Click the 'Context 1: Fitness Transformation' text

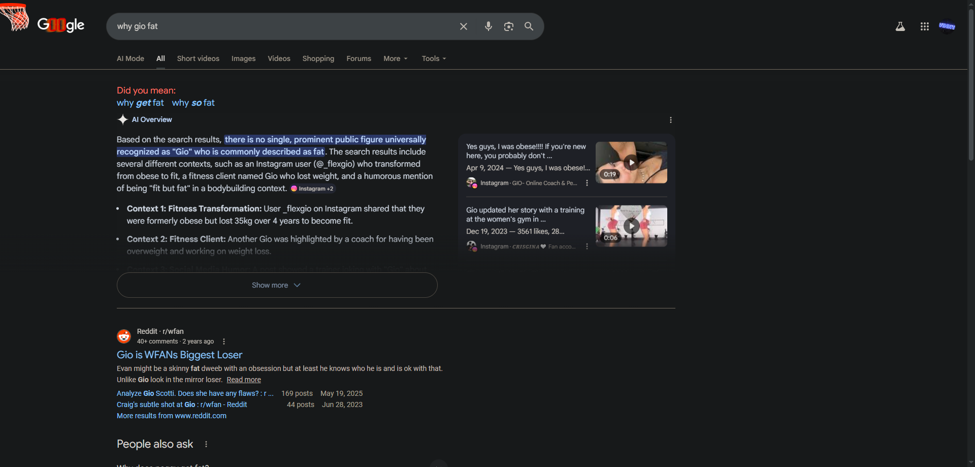click(194, 208)
